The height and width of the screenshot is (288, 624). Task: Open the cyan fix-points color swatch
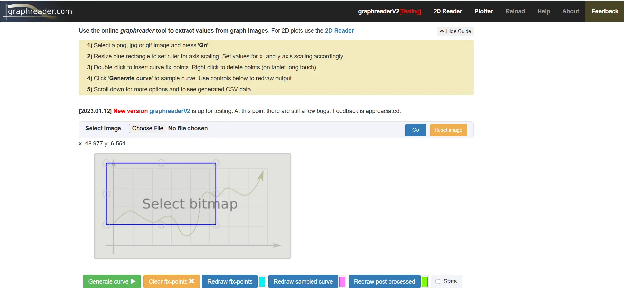point(262,281)
